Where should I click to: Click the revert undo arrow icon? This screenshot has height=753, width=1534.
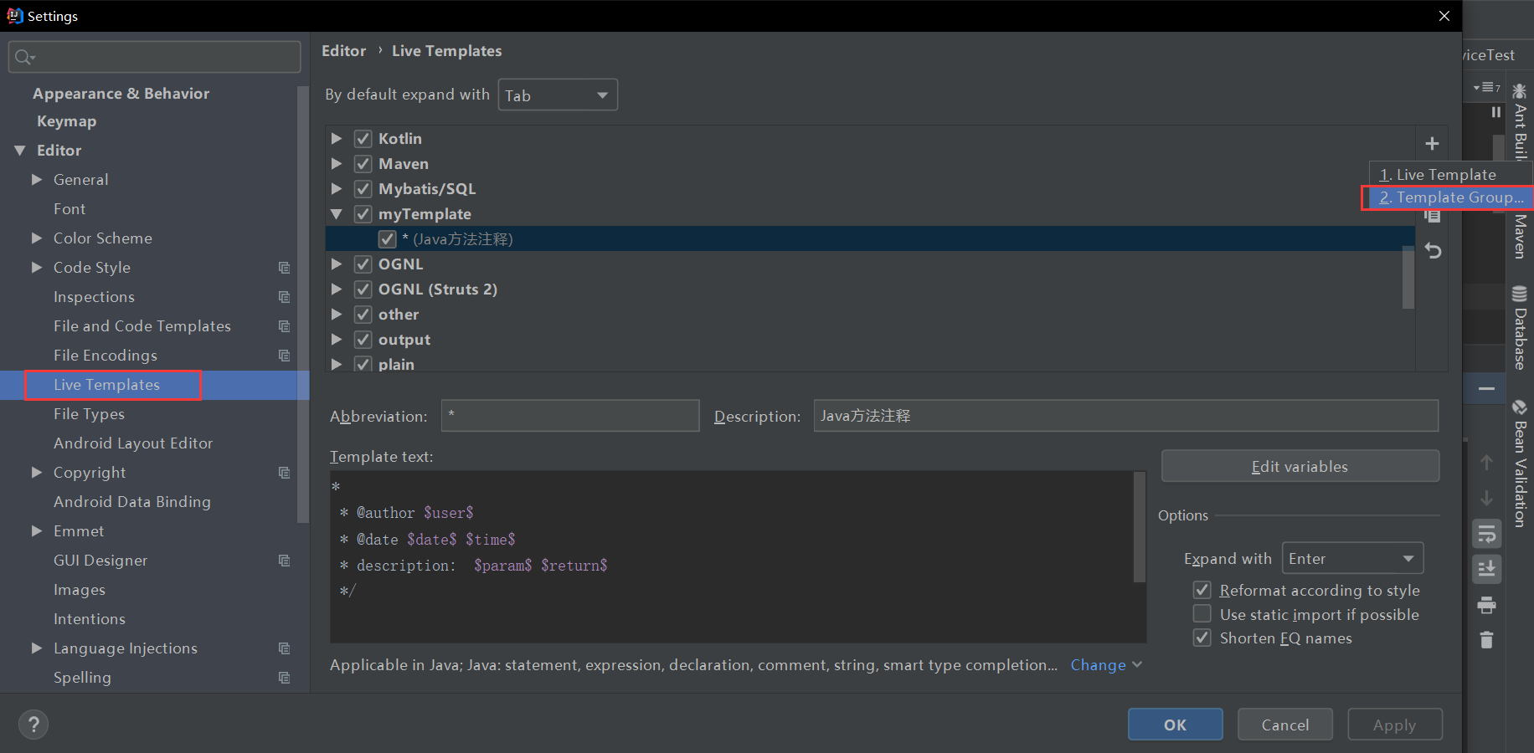coord(1433,250)
